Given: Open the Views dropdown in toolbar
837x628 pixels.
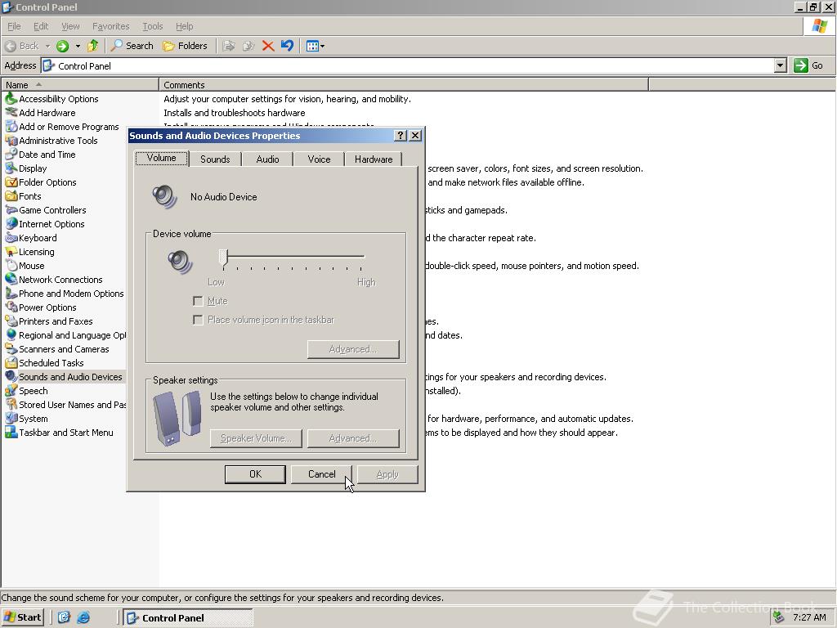Looking at the screenshot, I should click(x=316, y=46).
